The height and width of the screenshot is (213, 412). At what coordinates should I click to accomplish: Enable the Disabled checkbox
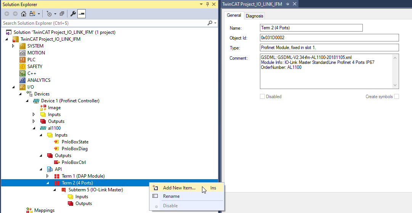click(262, 97)
